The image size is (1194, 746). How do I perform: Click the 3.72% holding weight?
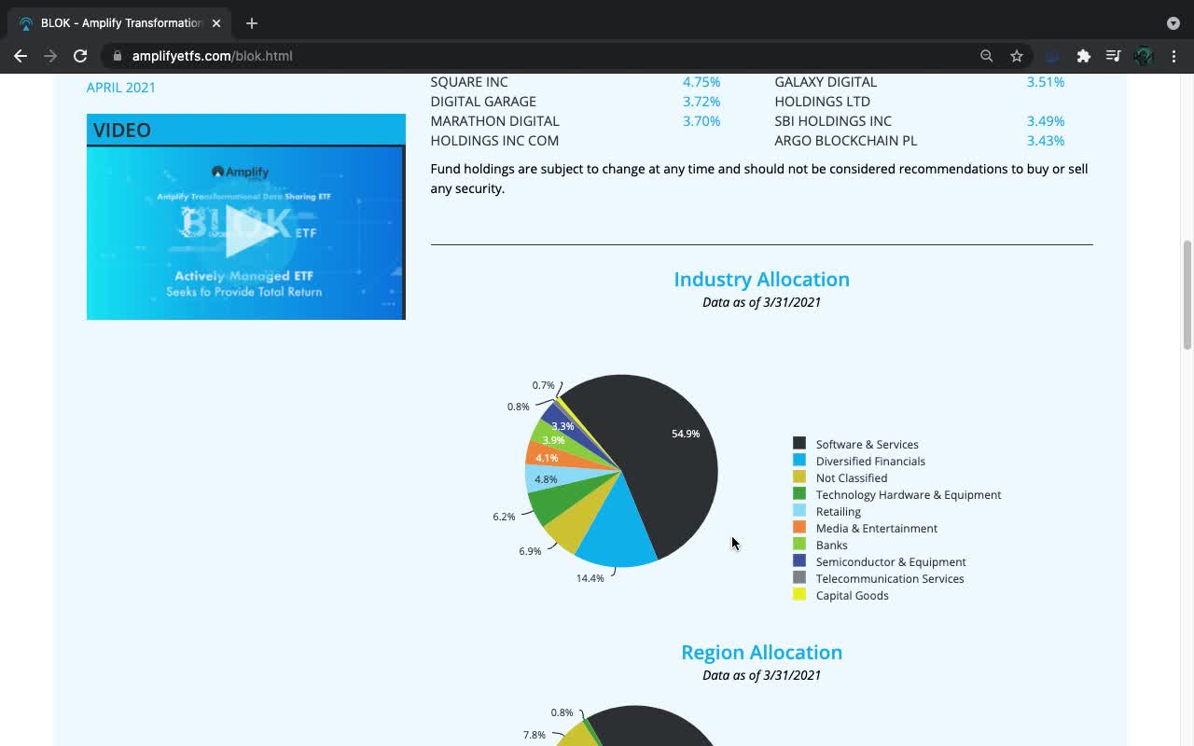(x=701, y=102)
